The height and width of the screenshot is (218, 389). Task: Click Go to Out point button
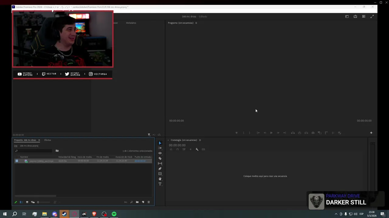(284, 133)
